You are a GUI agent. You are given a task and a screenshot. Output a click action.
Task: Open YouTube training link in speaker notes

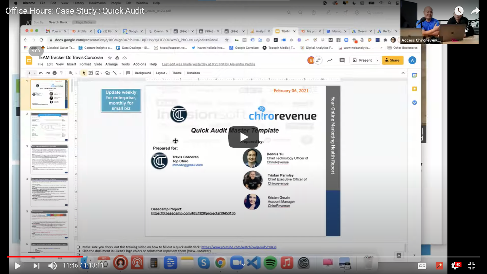tap(239, 247)
